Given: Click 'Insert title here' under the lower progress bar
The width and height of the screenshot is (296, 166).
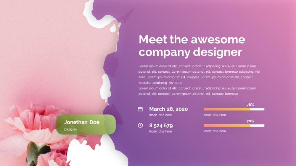Looking at the screenshot, I should click(x=215, y=131).
